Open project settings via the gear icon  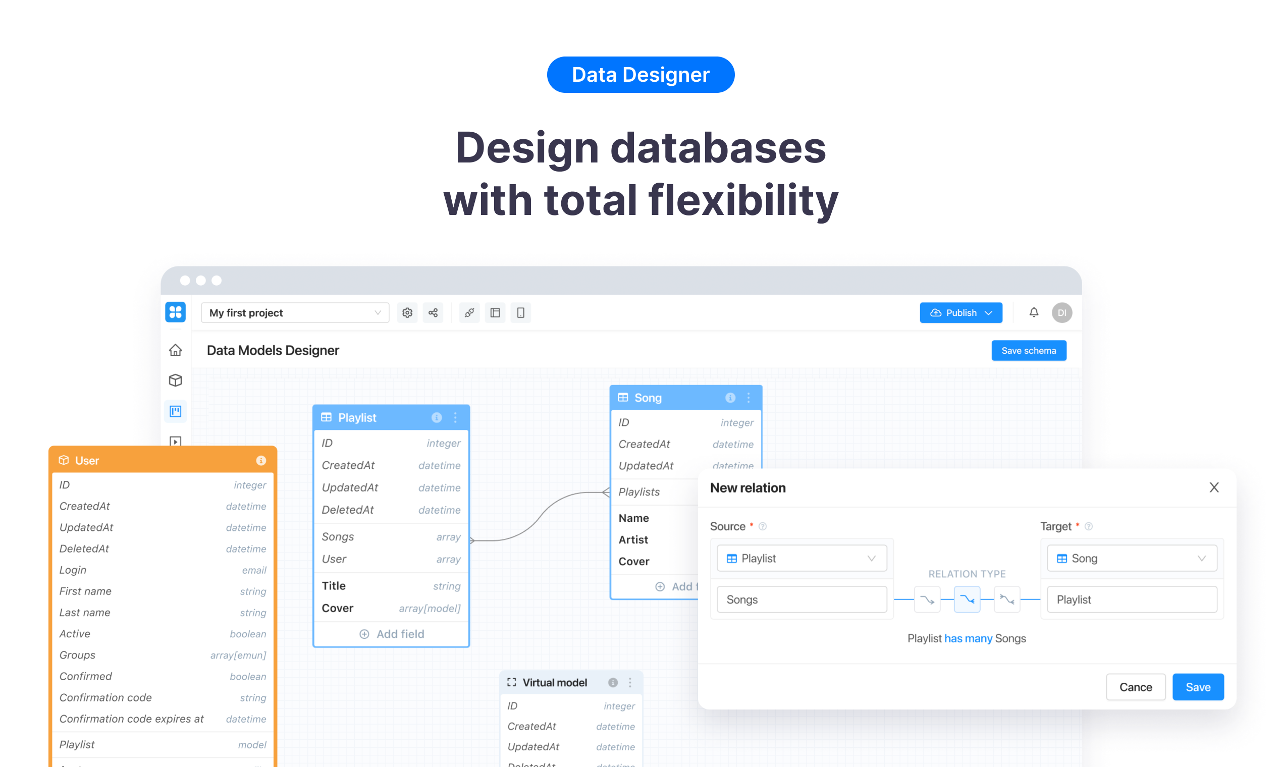pyautogui.click(x=407, y=312)
